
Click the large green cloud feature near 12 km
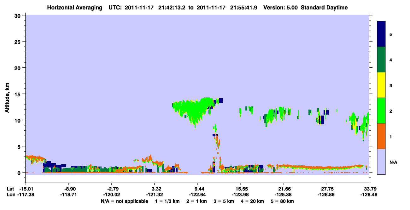coord(194,110)
